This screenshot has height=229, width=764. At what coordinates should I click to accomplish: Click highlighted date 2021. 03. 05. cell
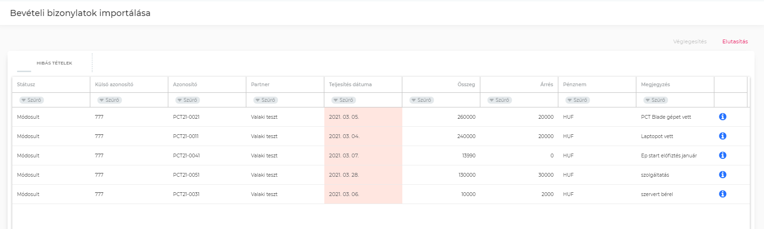pos(344,117)
